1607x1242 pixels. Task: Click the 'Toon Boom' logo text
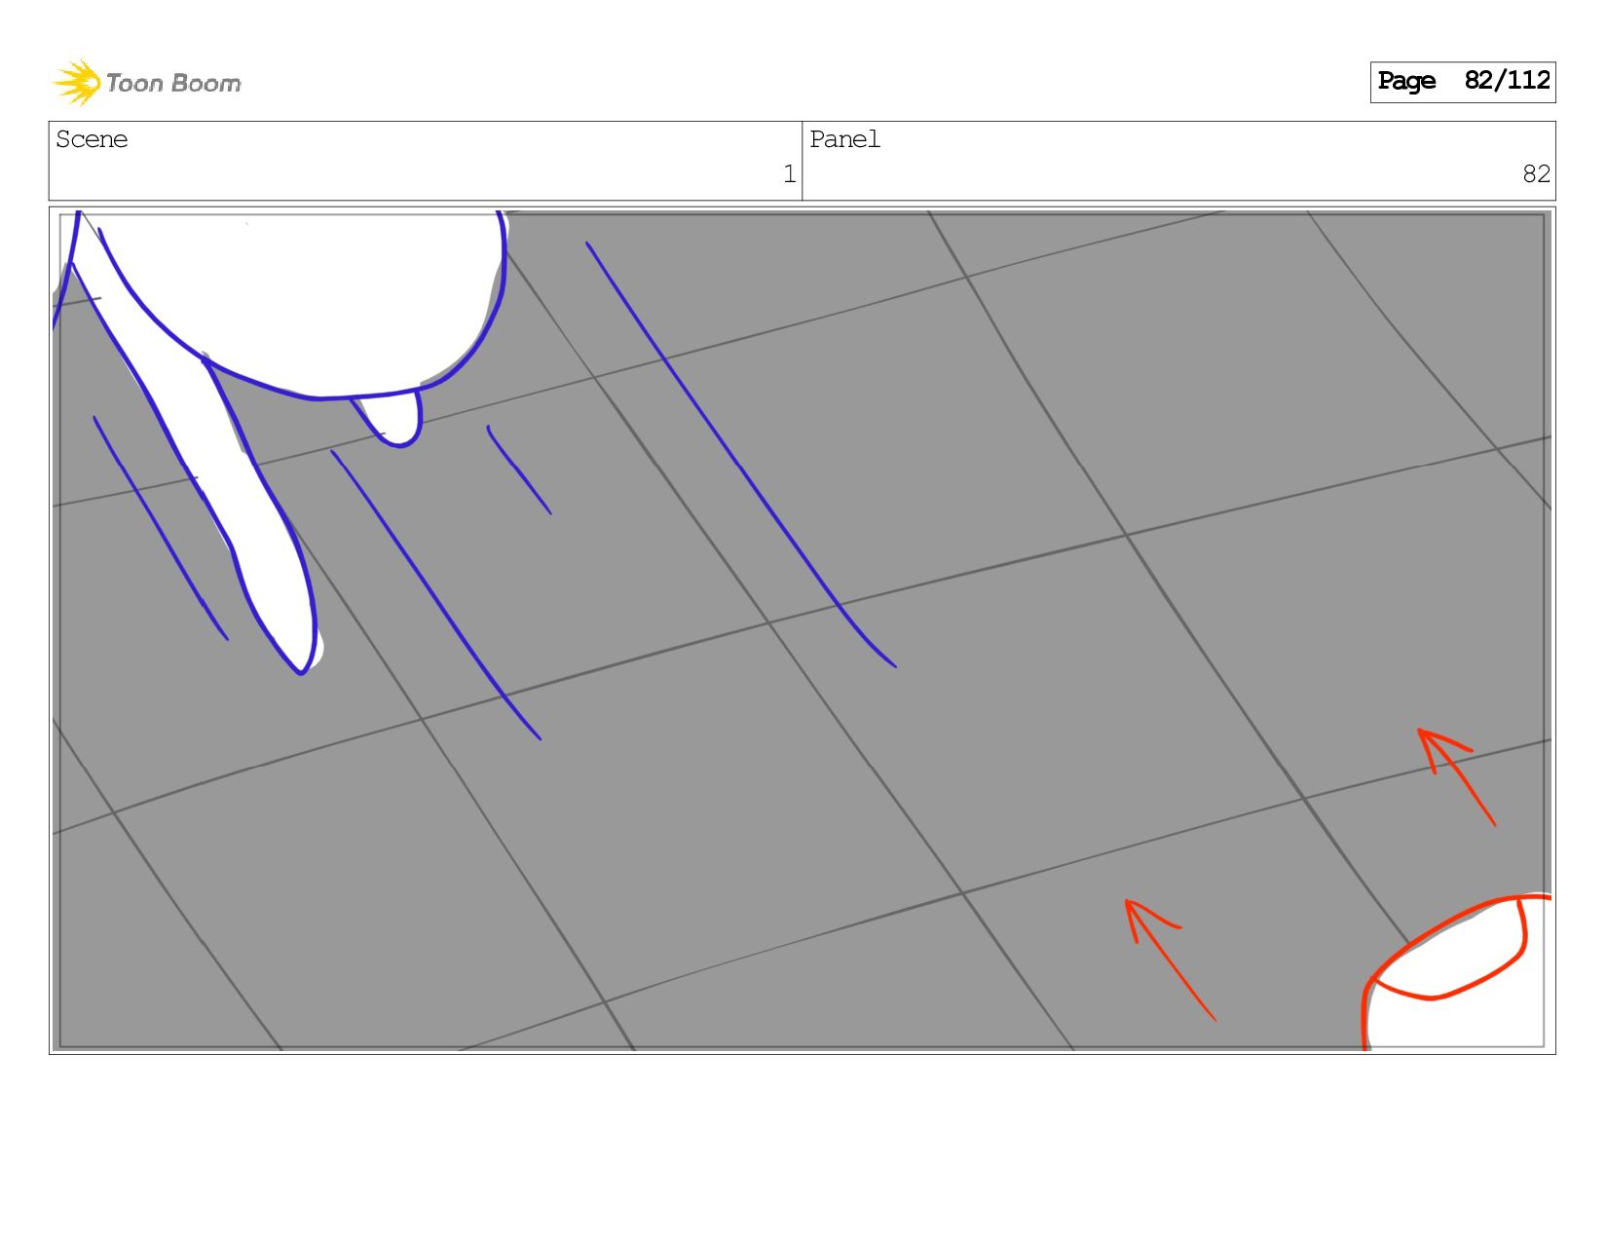(x=173, y=84)
